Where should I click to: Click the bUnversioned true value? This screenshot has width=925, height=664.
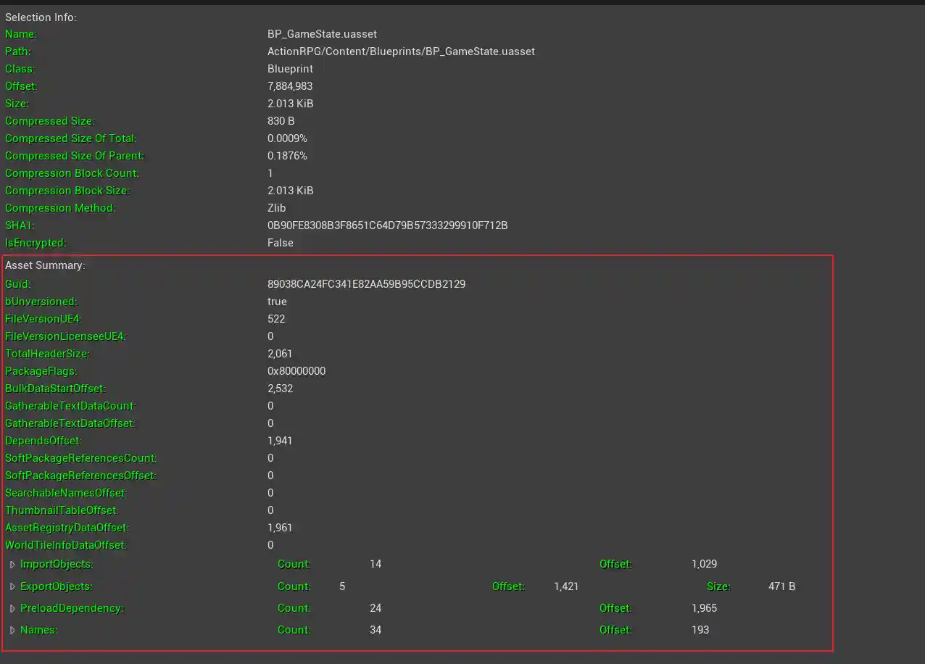click(277, 302)
